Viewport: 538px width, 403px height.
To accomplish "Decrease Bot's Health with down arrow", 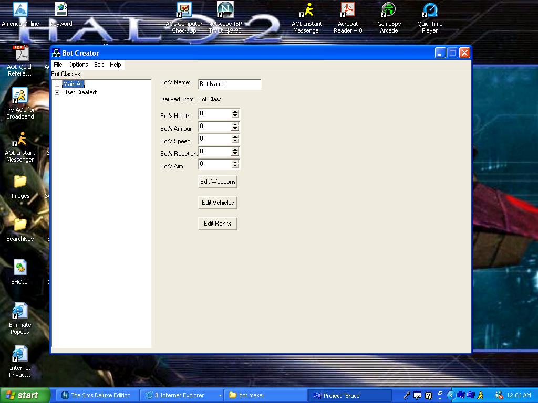I will coord(235,116).
